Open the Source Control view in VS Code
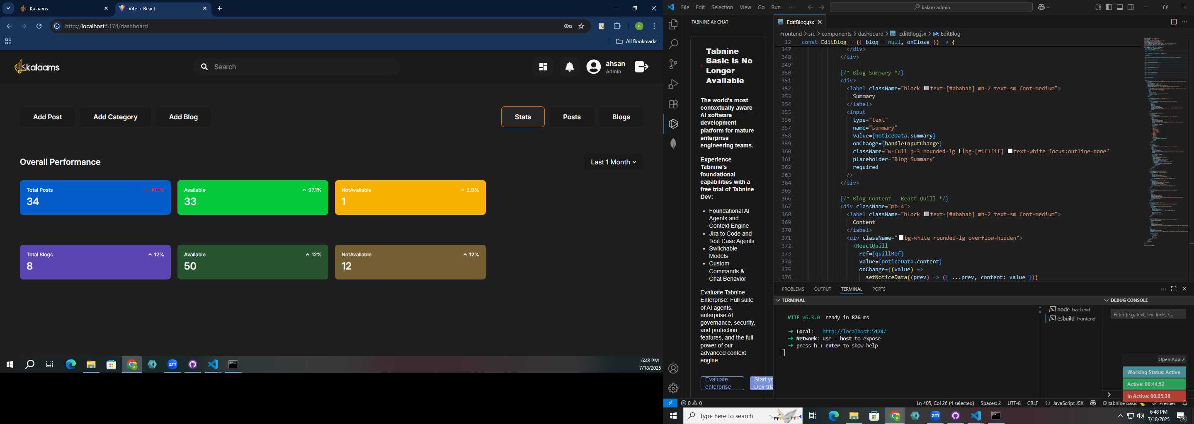This screenshot has width=1194, height=424. click(x=673, y=64)
